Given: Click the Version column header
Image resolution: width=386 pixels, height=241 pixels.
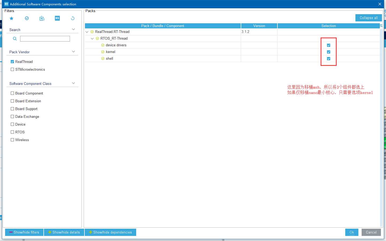Looking at the screenshot, I should (x=259, y=26).
